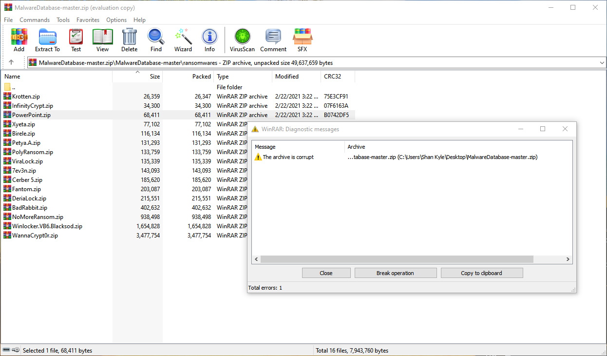607x356 pixels.
Task: Select Cerber 5.zip in the file list
Action: [27, 180]
